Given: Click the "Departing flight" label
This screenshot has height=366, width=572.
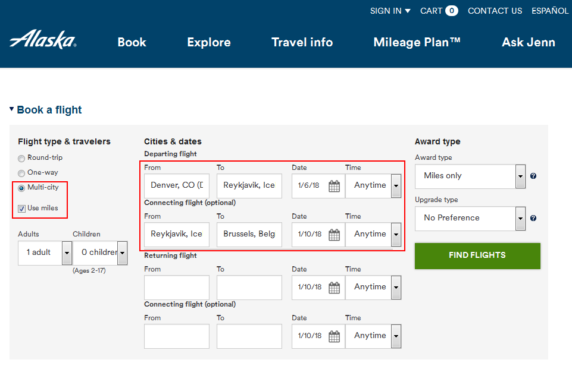Looking at the screenshot, I should (170, 154).
